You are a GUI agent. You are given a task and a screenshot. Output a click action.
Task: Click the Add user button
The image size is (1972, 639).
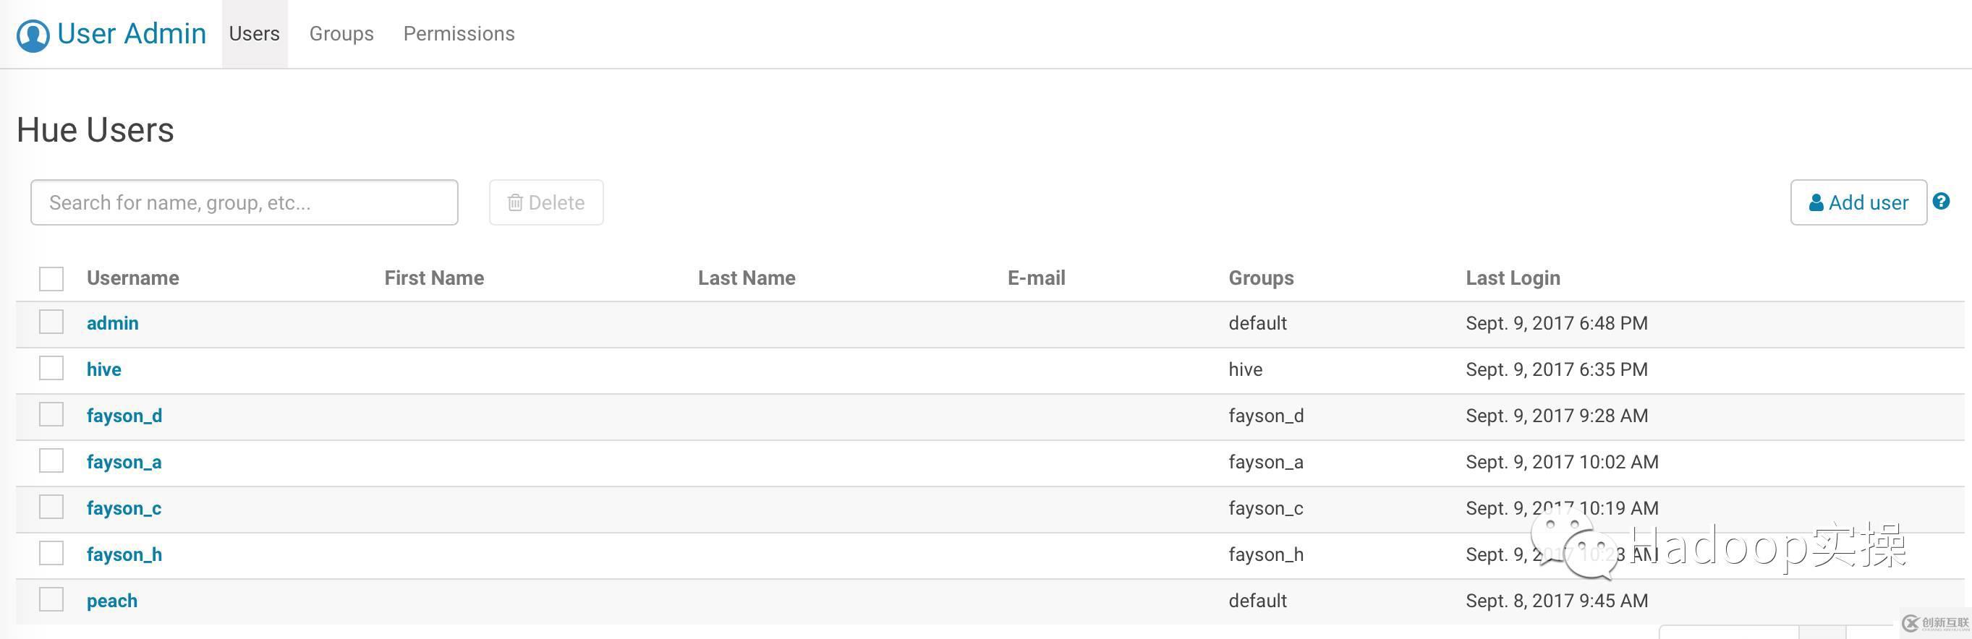pos(1858,203)
